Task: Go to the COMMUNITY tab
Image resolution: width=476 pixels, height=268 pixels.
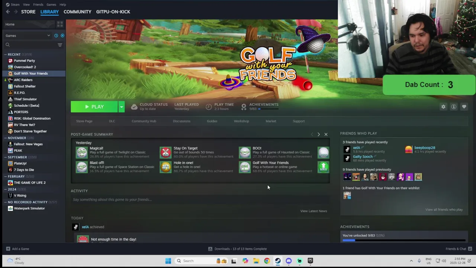Action: pyautogui.click(x=77, y=12)
